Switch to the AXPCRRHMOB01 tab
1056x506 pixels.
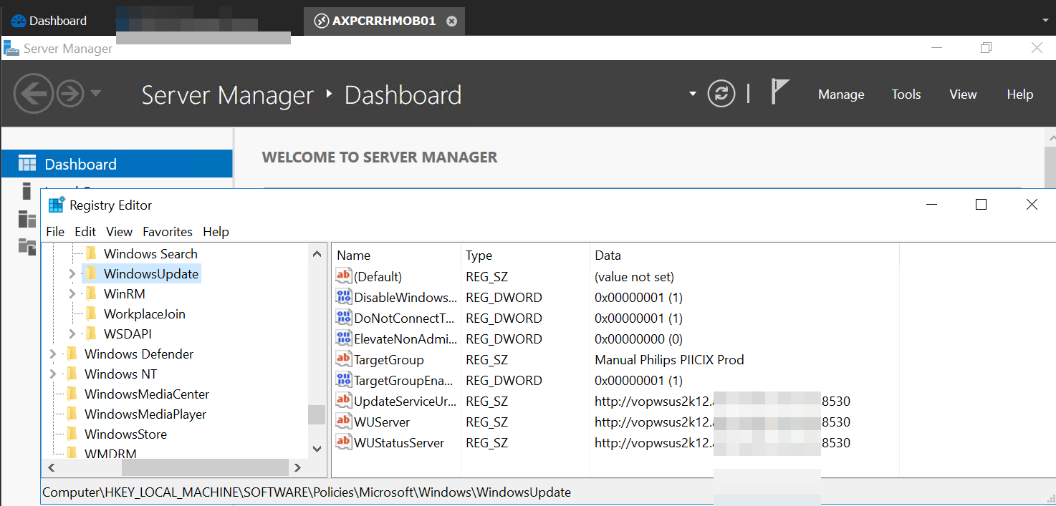(384, 21)
